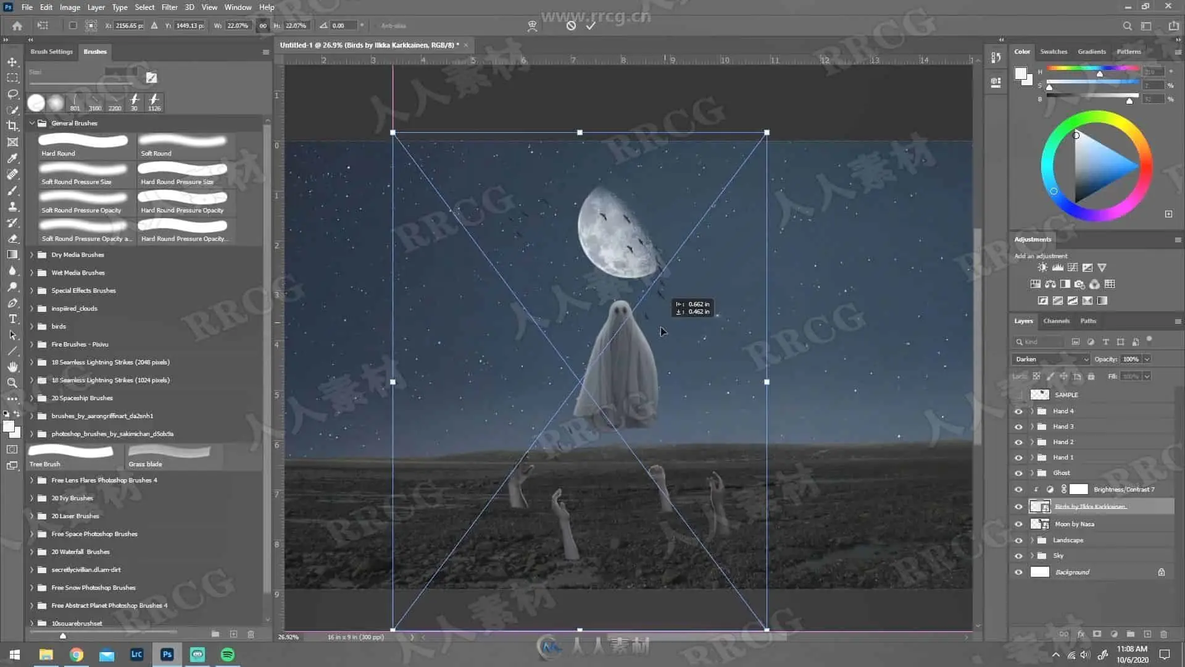Create new layer icon in Layers panel

pyautogui.click(x=1147, y=634)
